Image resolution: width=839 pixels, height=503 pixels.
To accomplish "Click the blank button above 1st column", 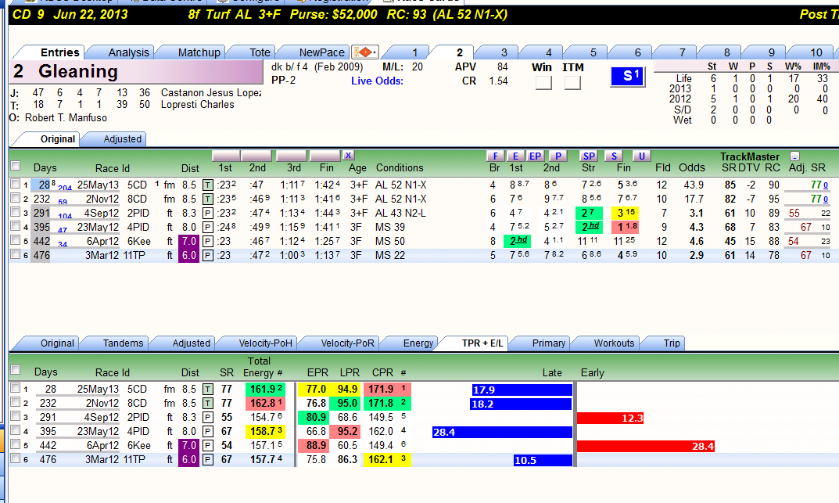I will (226, 156).
